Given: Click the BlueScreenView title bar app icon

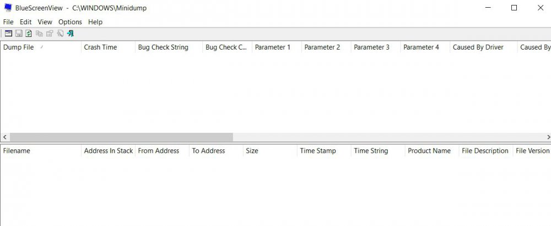Looking at the screenshot, I should click(x=8, y=8).
